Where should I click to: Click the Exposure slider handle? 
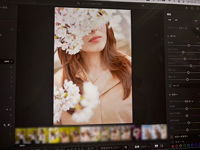(189, 46)
